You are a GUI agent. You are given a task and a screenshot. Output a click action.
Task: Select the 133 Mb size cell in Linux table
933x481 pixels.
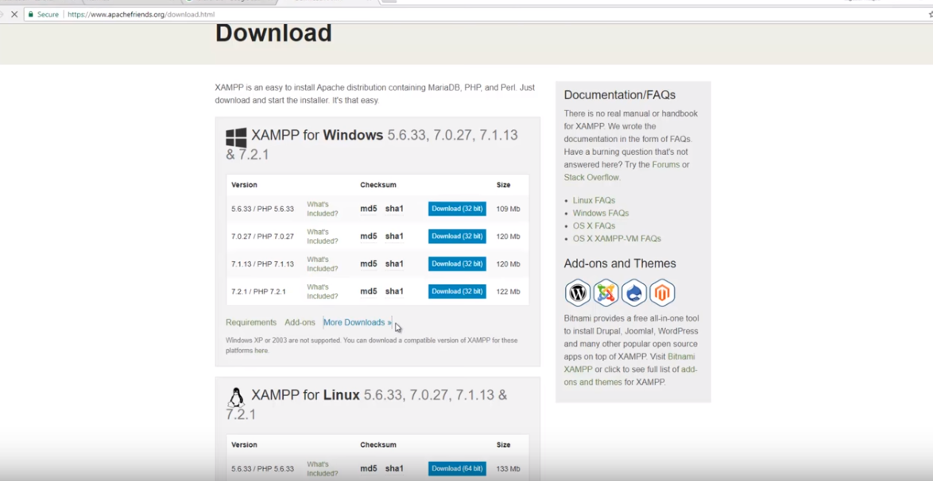pos(508,469)
